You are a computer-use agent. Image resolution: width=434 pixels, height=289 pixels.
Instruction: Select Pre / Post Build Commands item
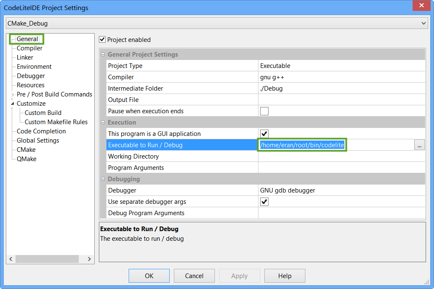pyautogui.click(x=54, y=94)
